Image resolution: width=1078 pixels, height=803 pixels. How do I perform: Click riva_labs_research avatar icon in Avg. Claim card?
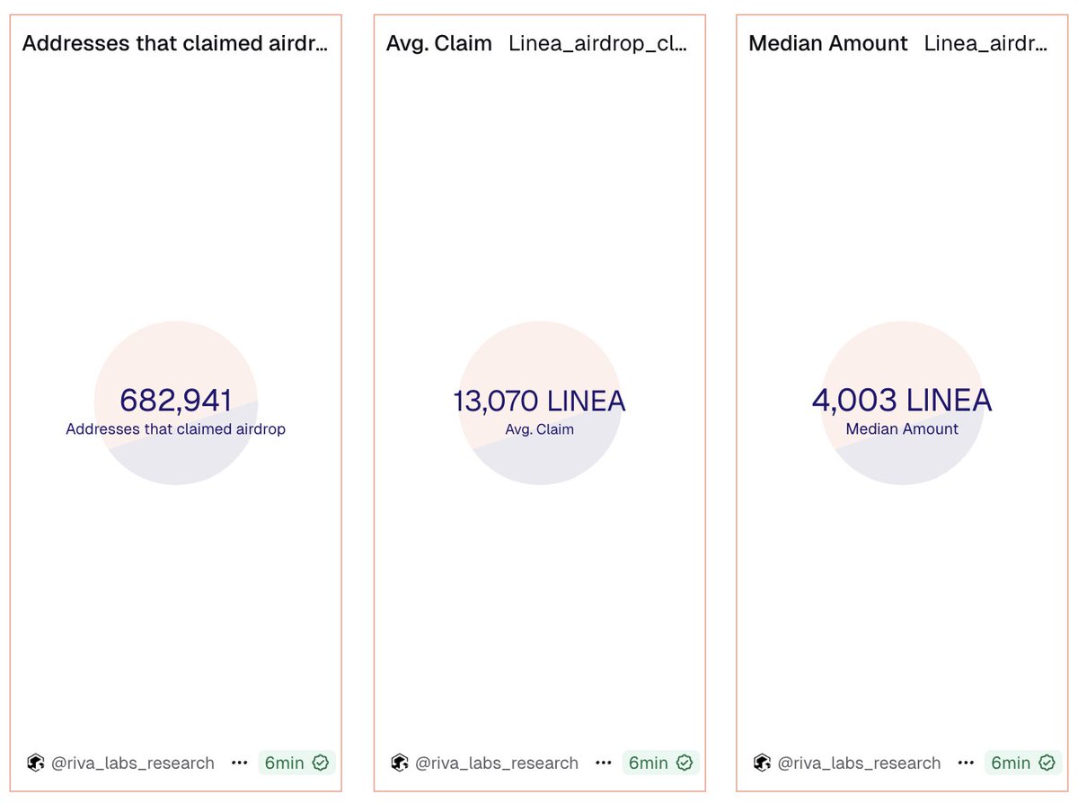point(400,763)
